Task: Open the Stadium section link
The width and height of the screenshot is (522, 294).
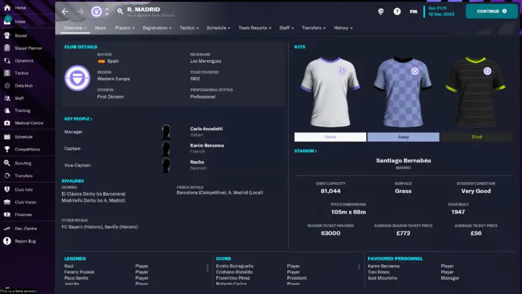Action: point(305,151)
